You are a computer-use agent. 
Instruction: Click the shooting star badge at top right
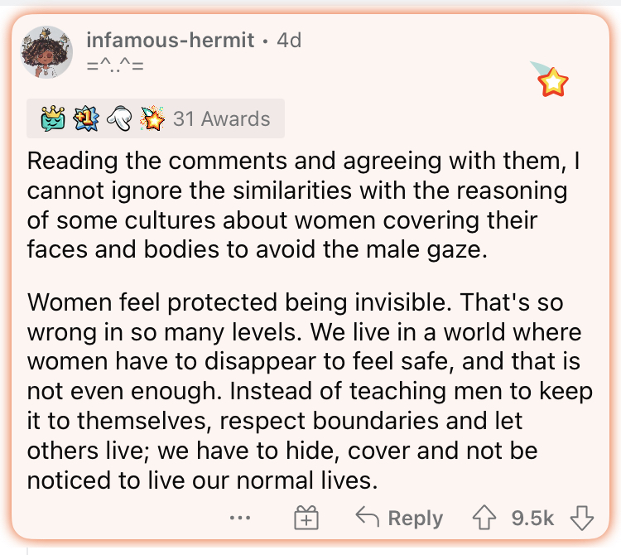550,80
